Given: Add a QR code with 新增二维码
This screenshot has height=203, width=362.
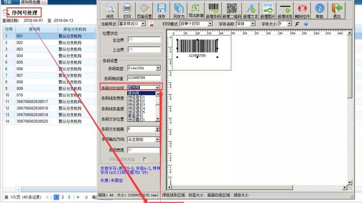Looking at the screenshot, I should tap(231, 11).
